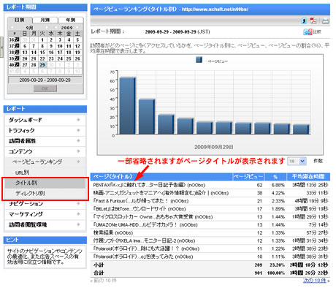This screenshot has width=336, height=288.
Task: Collapse ページビューランキング submenu
Action: pyautogui.click(x=45, y=162)
